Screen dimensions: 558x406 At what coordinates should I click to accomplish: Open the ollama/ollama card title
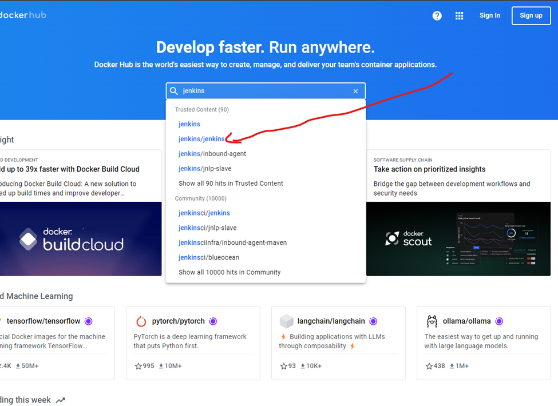coord(466,321)
